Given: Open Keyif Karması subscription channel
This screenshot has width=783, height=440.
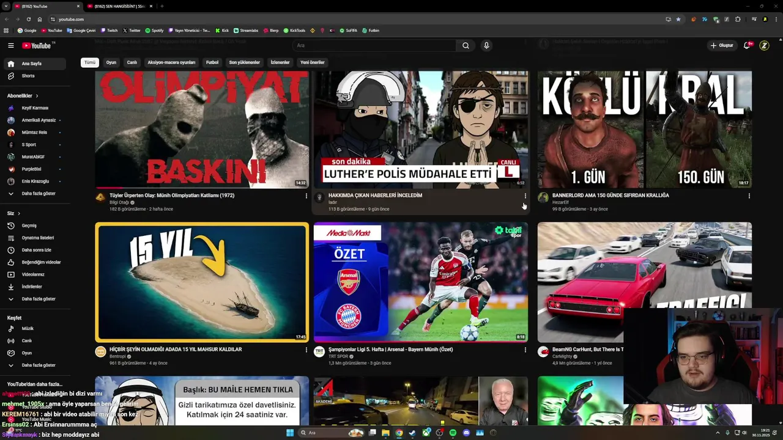Looking at the screenshot, I should pos(34,108).
